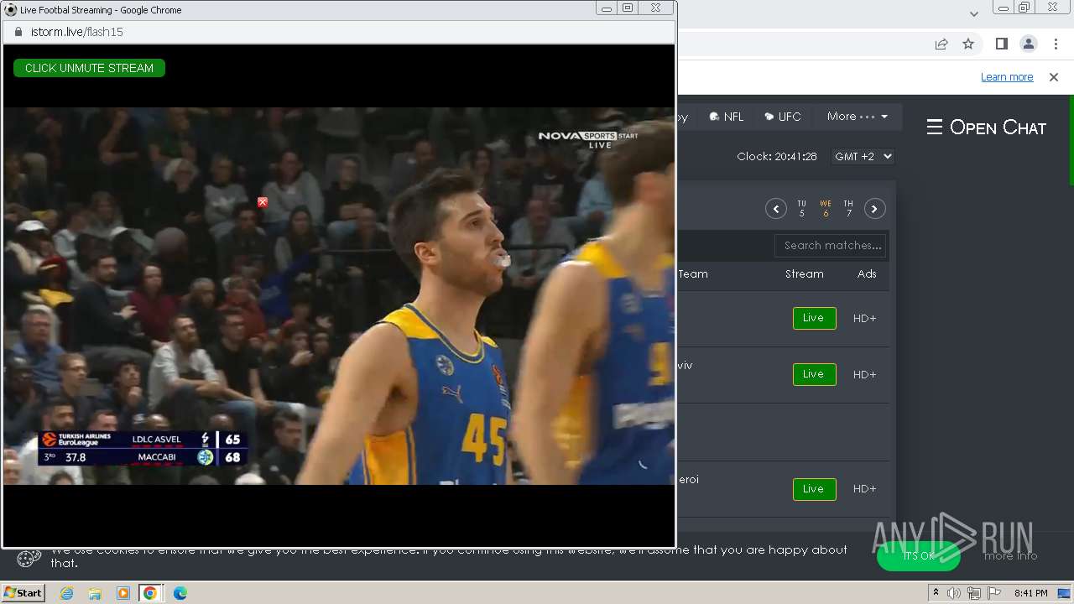Click HD+ in the 'viv' match row
The height and width of the screenshot is (604, 1074).
point(864,375)
